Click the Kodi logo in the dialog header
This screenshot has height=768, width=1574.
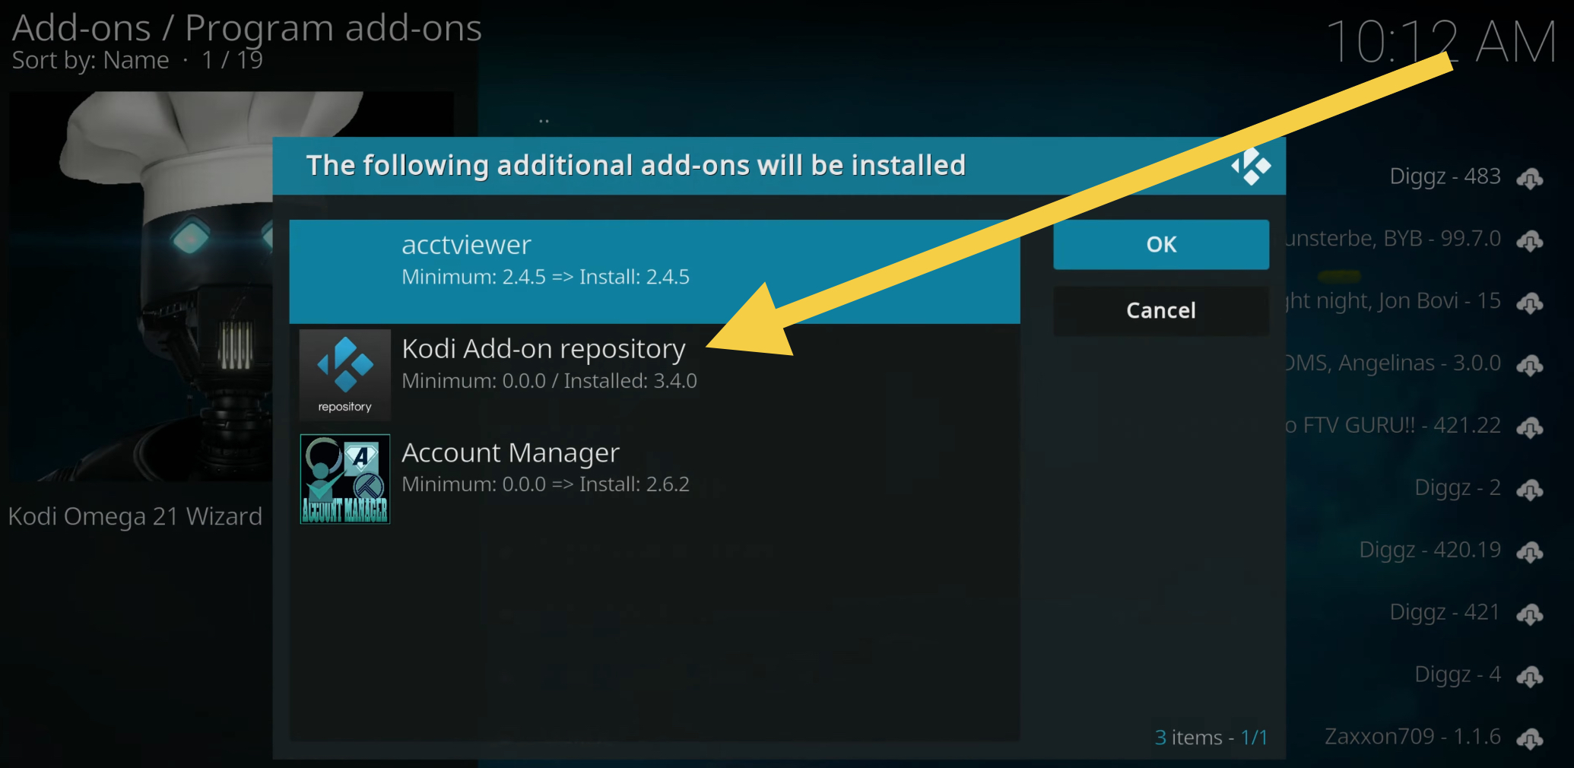pos(1251,167)
